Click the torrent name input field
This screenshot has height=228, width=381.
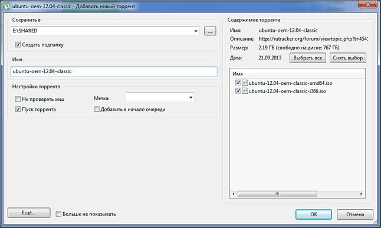click(114, 72)
